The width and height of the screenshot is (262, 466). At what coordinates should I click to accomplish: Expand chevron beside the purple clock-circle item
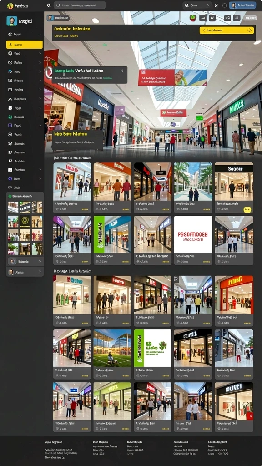click(x=40, y=178)
